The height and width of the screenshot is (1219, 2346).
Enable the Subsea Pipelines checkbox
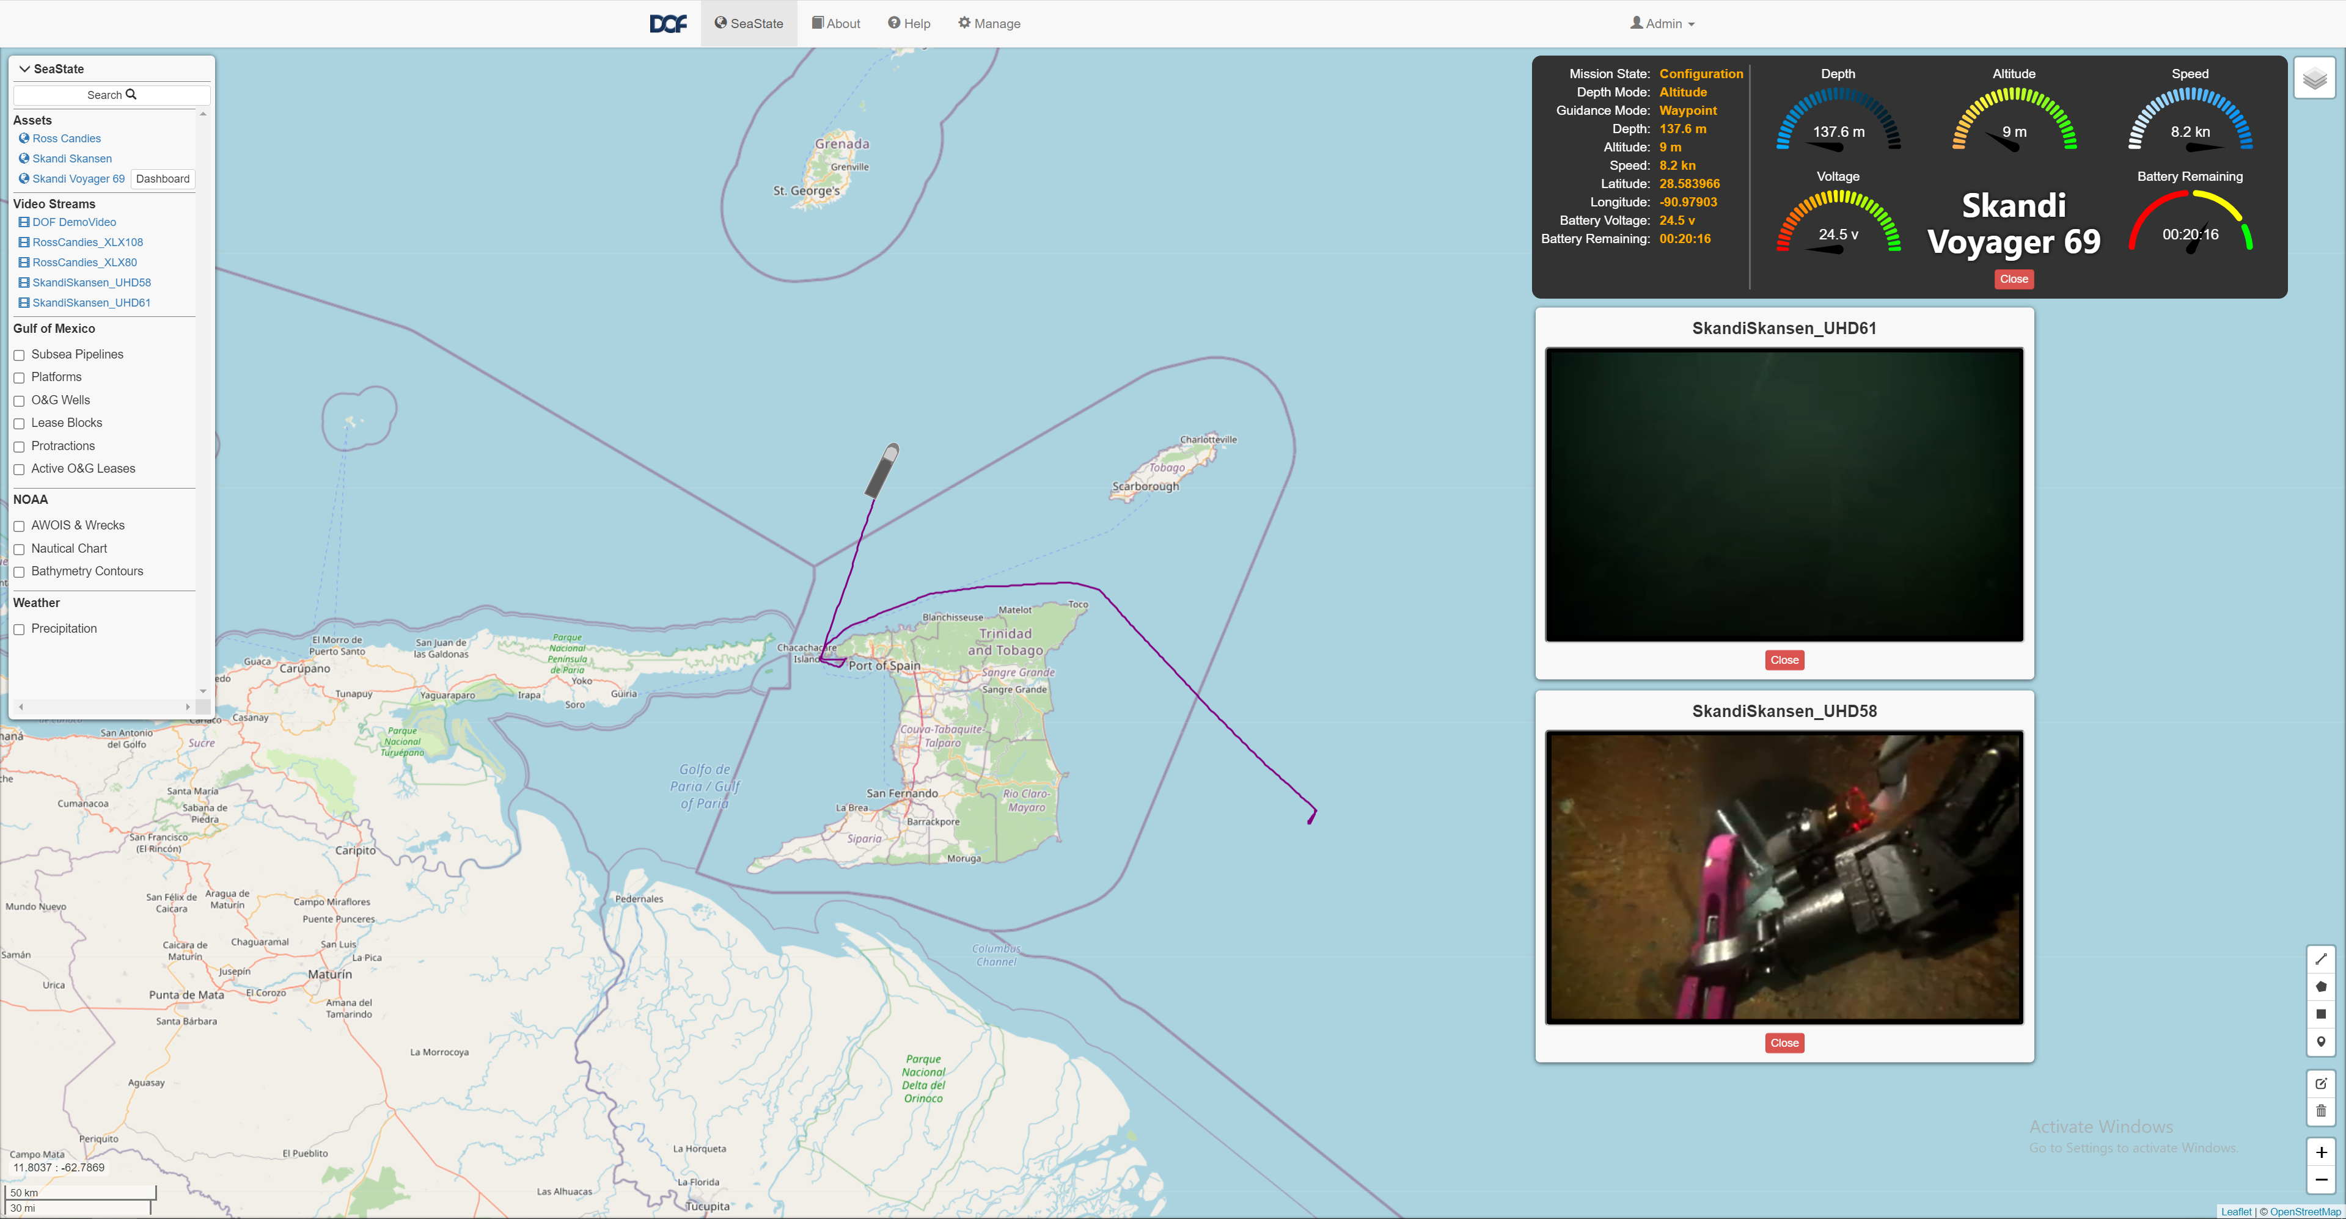(x=19, y=355)
